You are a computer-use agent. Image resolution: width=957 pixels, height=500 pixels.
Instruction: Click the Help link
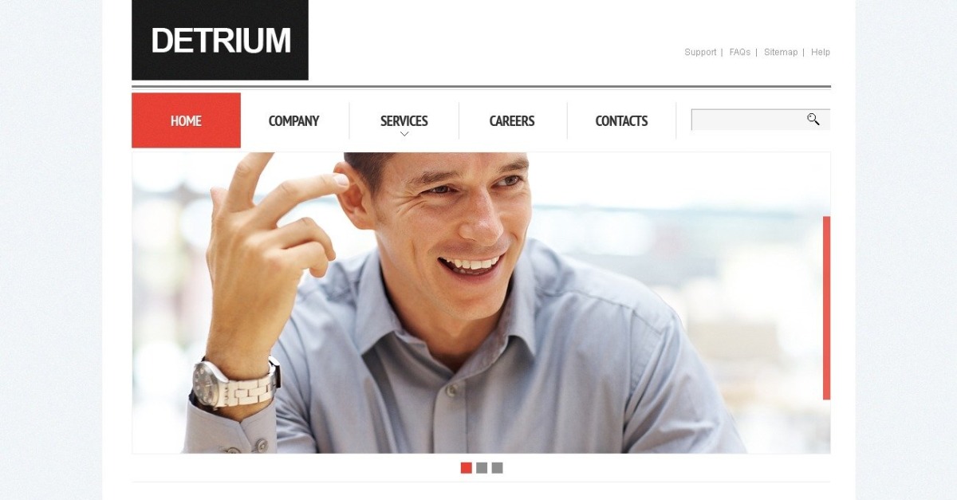(821, 52)
